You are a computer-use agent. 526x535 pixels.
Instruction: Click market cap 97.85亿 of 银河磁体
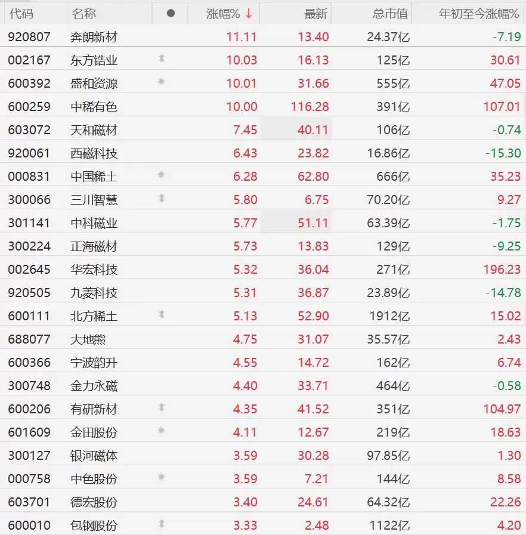[388, 456]
